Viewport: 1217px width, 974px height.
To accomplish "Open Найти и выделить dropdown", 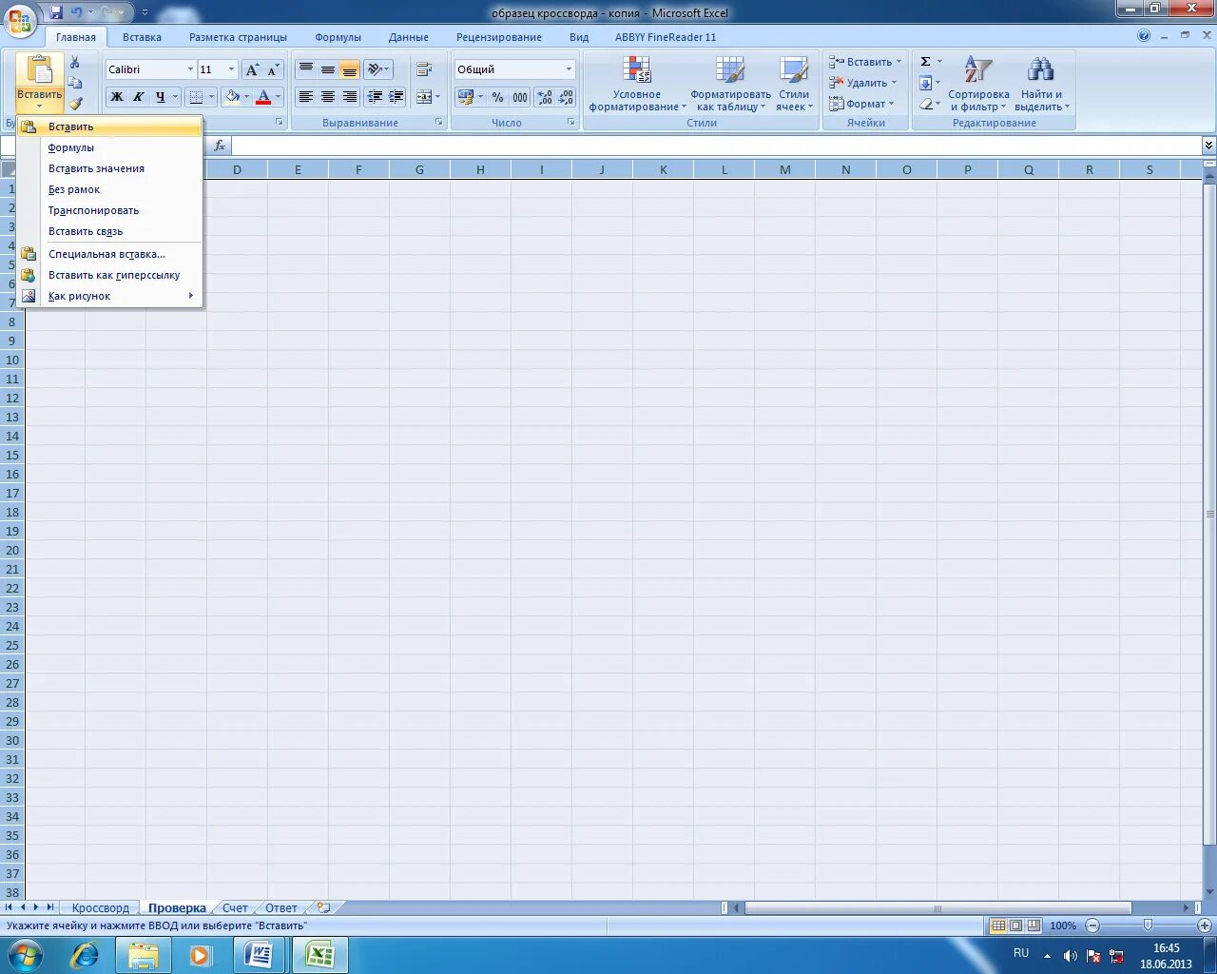I will tap(1041, 84).
